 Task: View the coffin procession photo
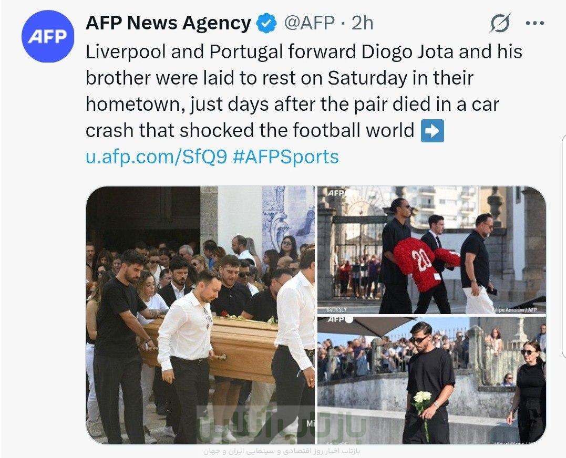(200, 315)
